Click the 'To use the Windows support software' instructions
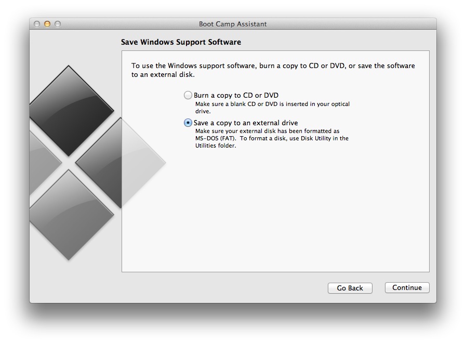The width and height of the screenshot is (466, 344). click(273, 70)
